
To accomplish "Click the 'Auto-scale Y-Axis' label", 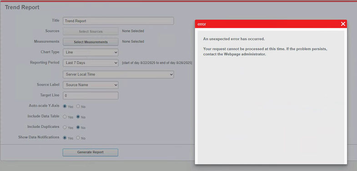I will [44, 106].
